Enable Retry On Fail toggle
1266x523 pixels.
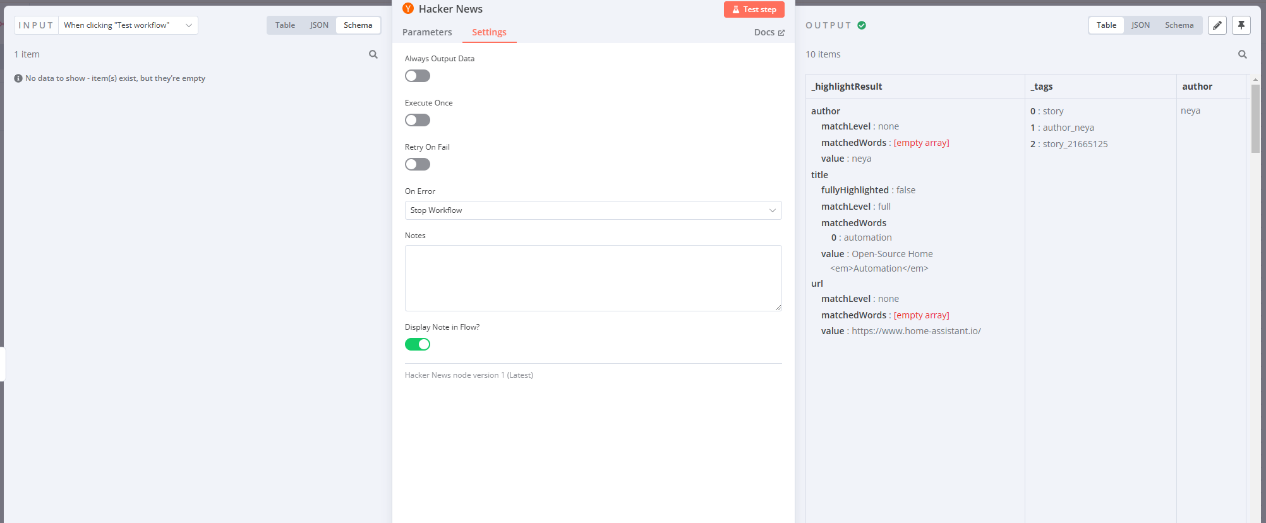tap(418, 164)
